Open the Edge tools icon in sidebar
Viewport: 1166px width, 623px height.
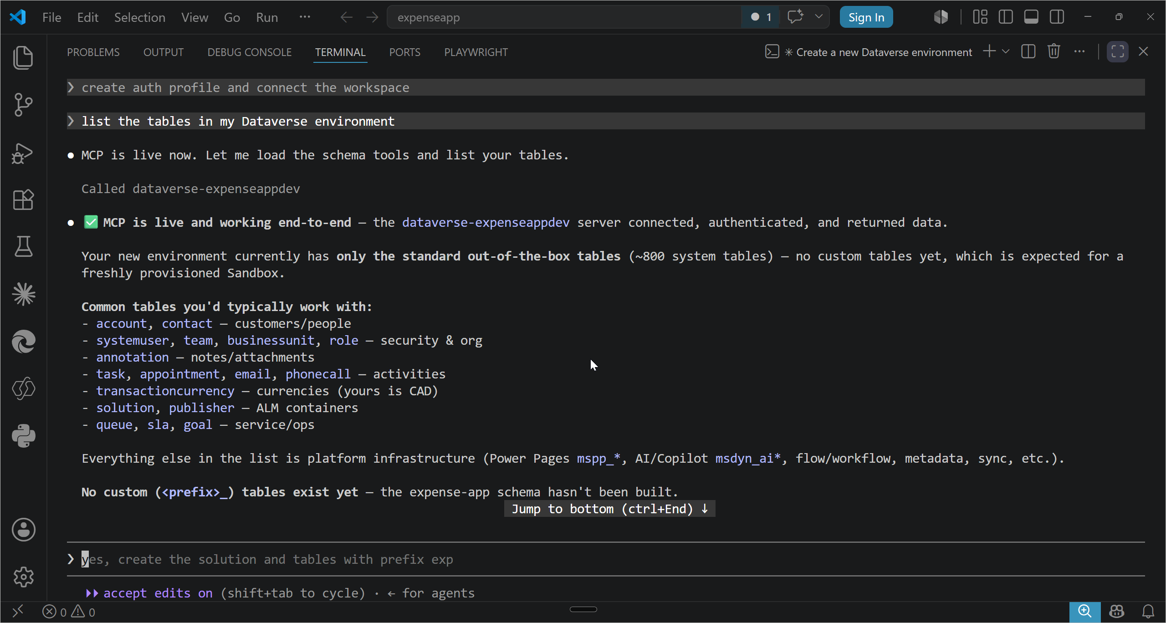pyautogui.click(x=23, y=342)
